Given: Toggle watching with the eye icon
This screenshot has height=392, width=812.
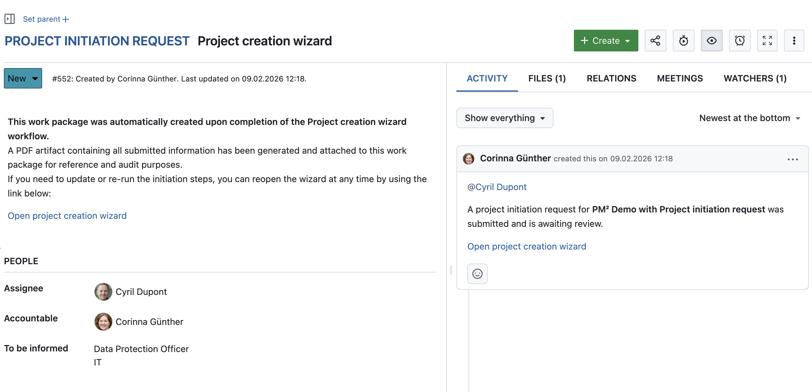Looking at the screenshot, I should (711, 41).
